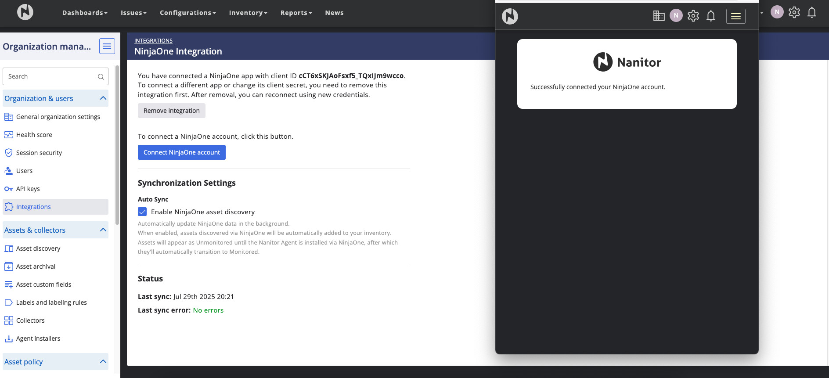Click the API keys key icon
This screenshot has height=378, width=829.
coord(8,189)
